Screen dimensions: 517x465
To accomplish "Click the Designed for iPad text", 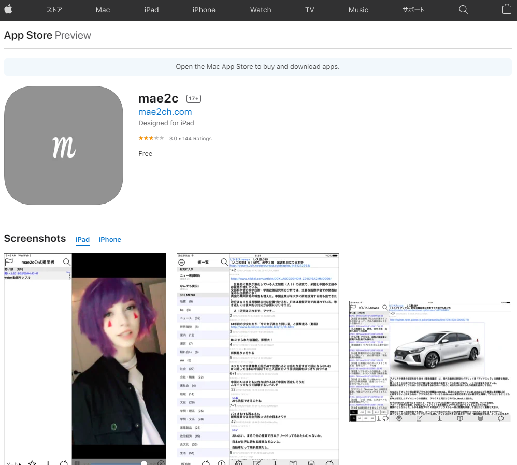I will click(x=166, y=123).
